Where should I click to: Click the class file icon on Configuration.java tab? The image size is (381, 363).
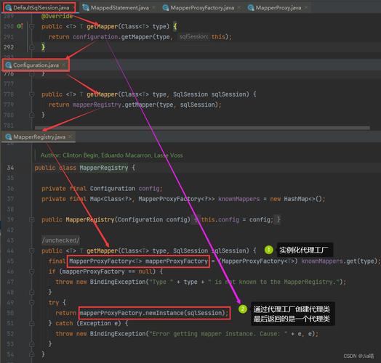pyautogui.click(x=9, y=65)
